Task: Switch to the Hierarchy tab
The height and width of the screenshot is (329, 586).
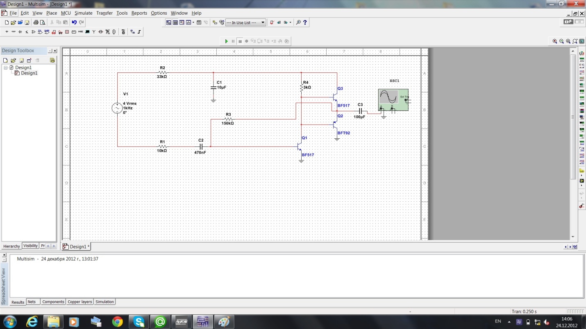Action: click(x=11, y=246)
